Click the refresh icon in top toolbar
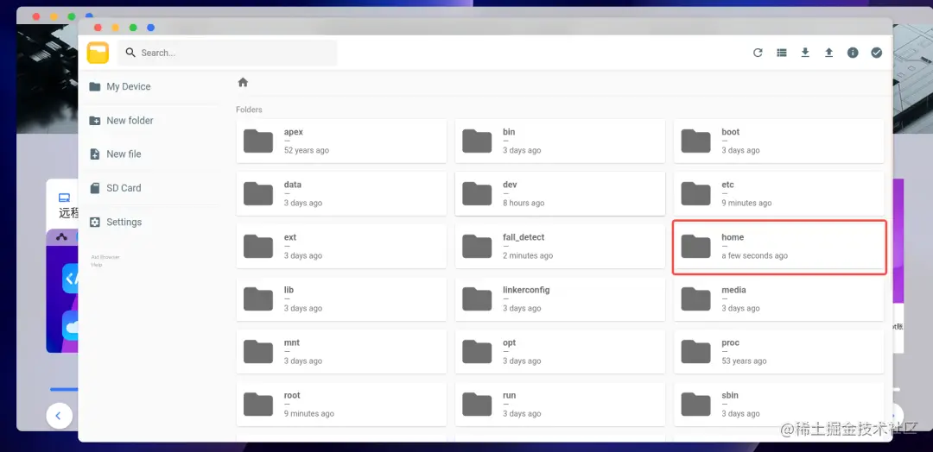This screenshot has height=452, width=933. 758,53
